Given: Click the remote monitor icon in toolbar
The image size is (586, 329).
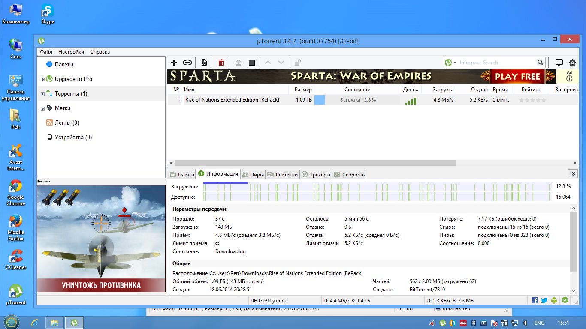Looking at the screenshot, I should click(559, 63).
